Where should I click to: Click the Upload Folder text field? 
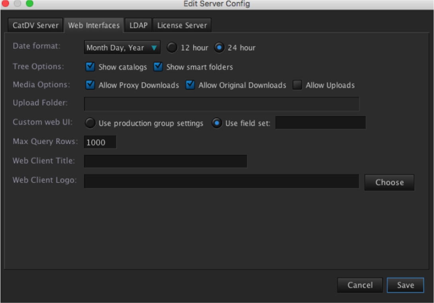(221, 104)
